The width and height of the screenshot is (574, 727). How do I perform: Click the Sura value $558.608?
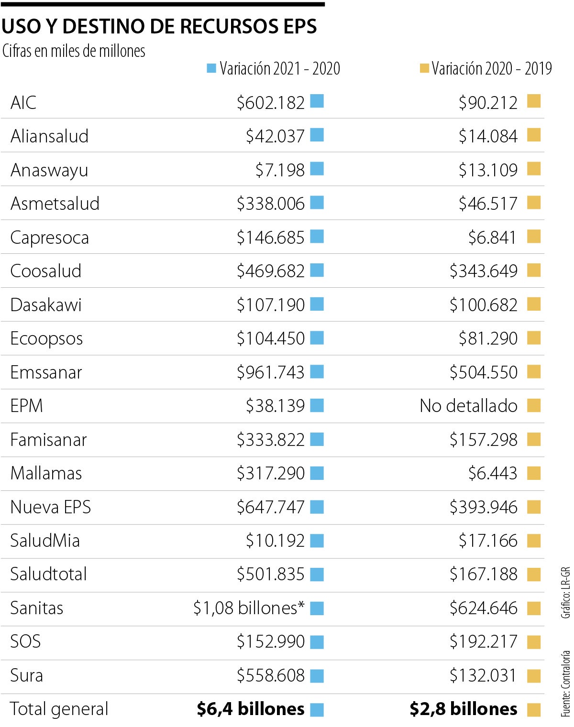(x=270, y=675)
